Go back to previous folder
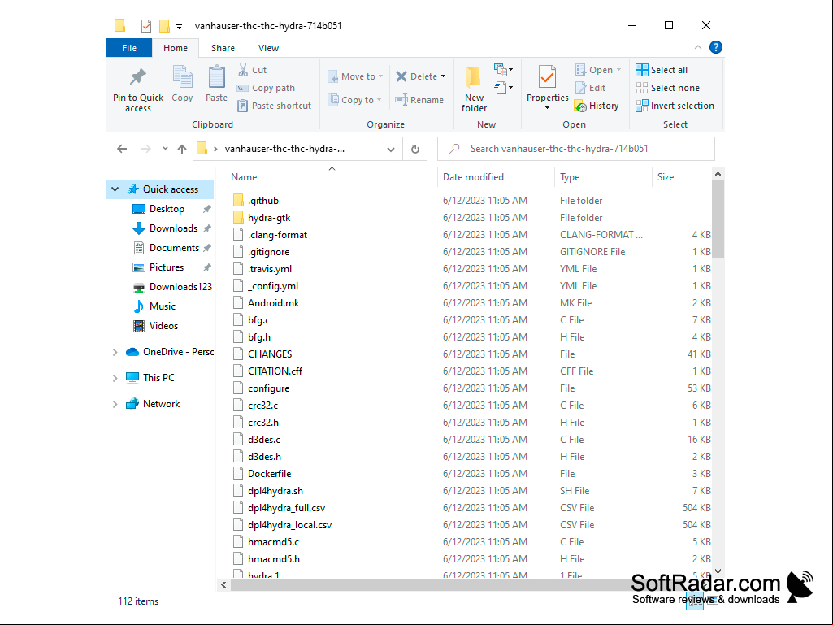833x625 pixels. [122, 149]
